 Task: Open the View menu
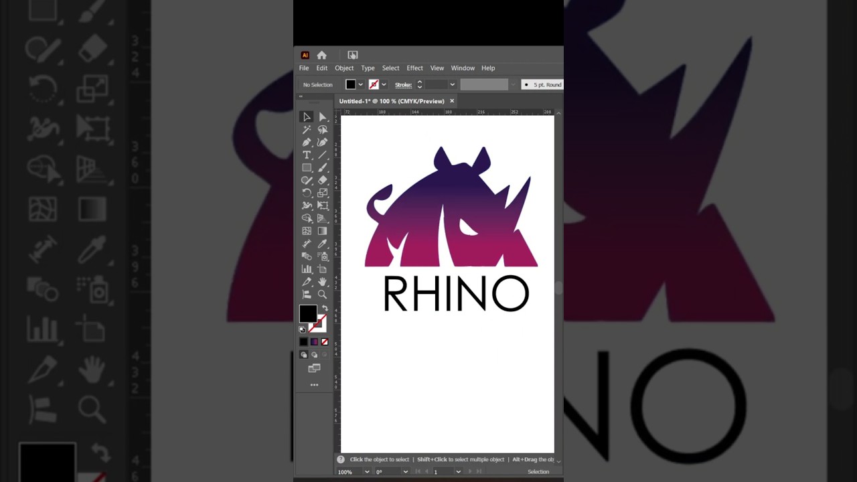pyautogui.click(x=437, y=68)
